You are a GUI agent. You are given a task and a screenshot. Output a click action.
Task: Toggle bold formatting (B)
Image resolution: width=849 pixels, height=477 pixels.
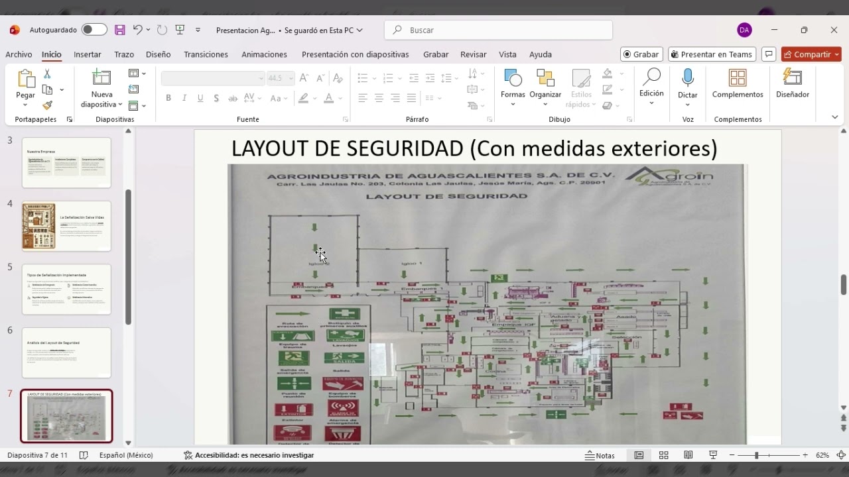pos(168,98)
